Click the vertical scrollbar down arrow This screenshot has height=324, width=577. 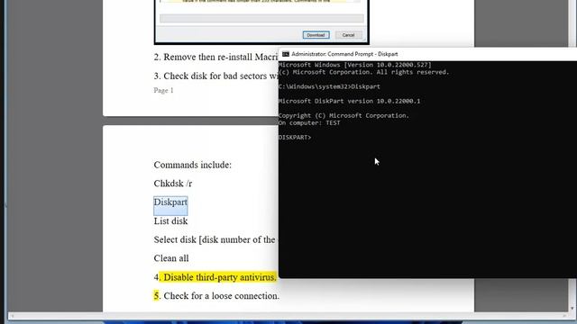click(572, 309)
